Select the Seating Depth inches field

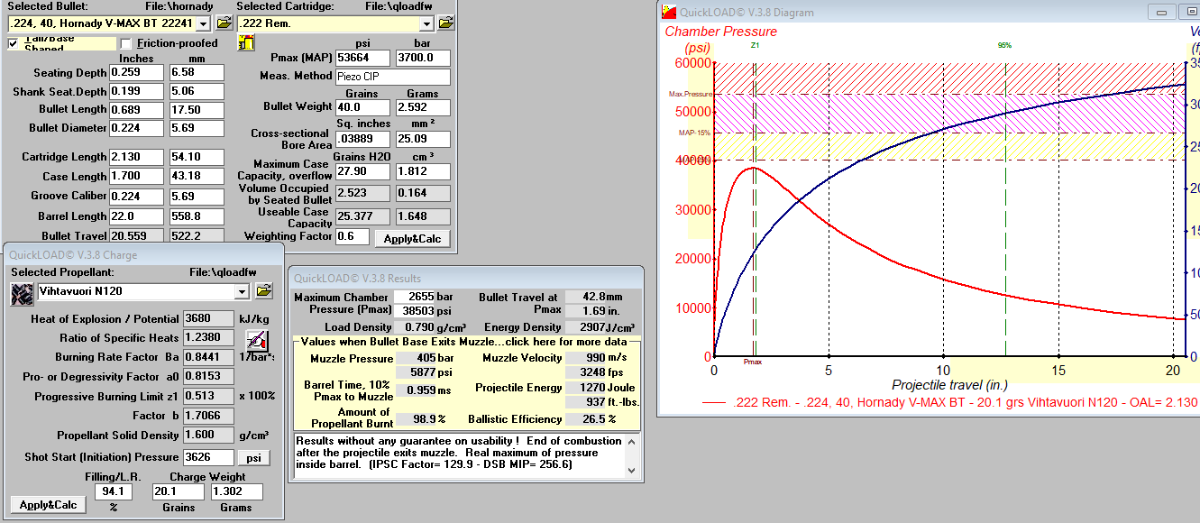pos(136,72)
